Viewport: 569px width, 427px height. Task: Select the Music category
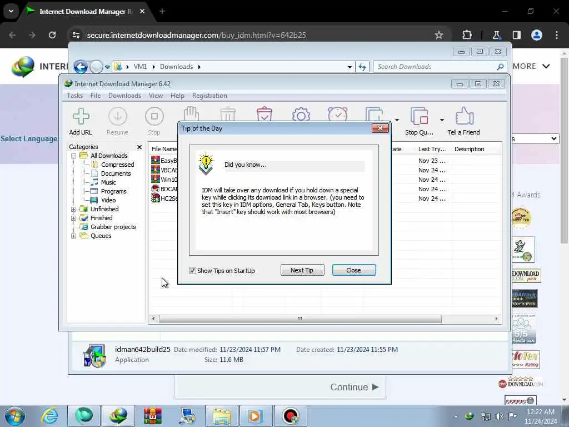[x=108, y=182]
